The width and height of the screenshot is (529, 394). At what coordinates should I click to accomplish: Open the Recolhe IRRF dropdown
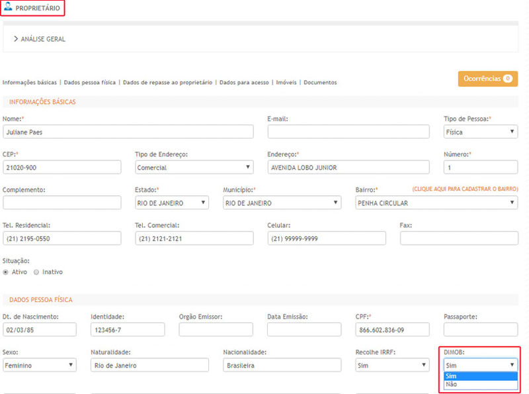point(392,365)
